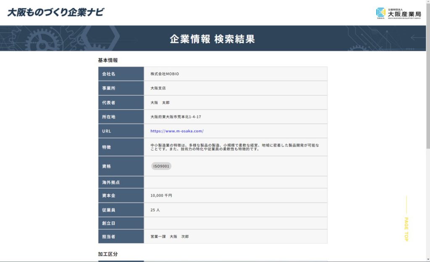Select the contact person 営業一課 大阪 次郎
This screenshot has width=430, height=262.
coord(170,236)
